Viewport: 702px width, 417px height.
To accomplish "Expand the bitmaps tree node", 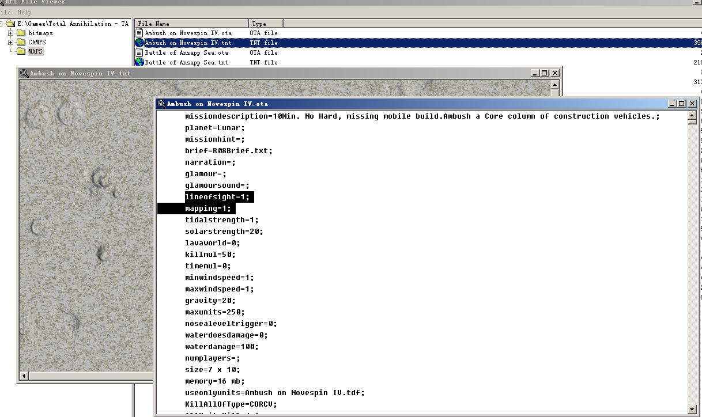I will click(x=10, y=33).
